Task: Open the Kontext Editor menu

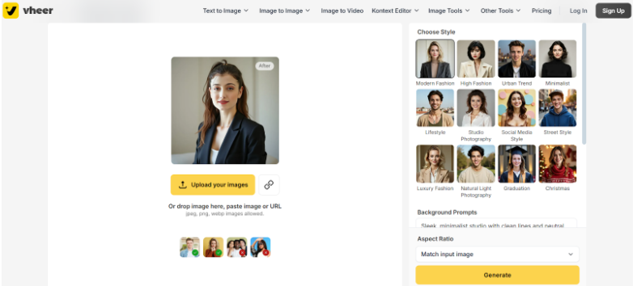Action: (x=395, y=11)
